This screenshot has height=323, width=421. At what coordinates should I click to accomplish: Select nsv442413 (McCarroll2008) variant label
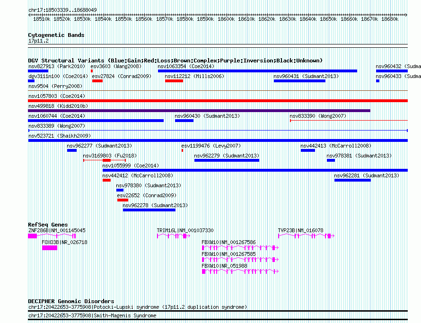[336, 146]
